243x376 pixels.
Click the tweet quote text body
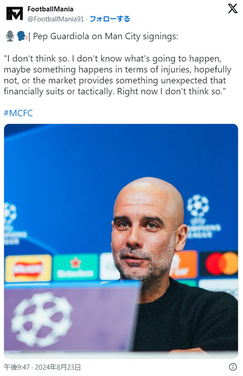coord(117,75)
